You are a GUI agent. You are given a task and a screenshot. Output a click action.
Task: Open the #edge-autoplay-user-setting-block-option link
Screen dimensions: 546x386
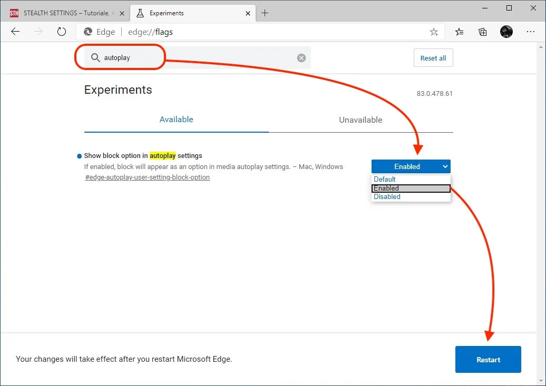147,177
